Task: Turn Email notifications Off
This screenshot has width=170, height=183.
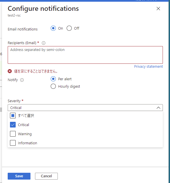Action: pyautogui.click(x=69, y=28)
